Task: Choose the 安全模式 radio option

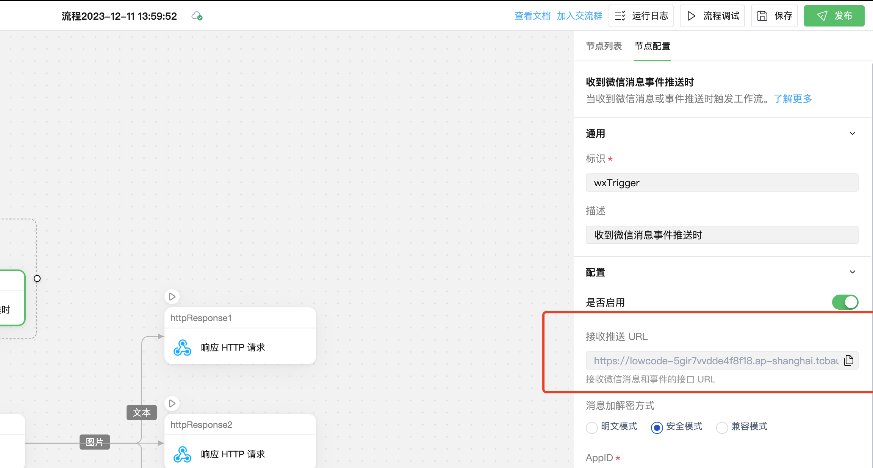Action: tap(657, 427)
